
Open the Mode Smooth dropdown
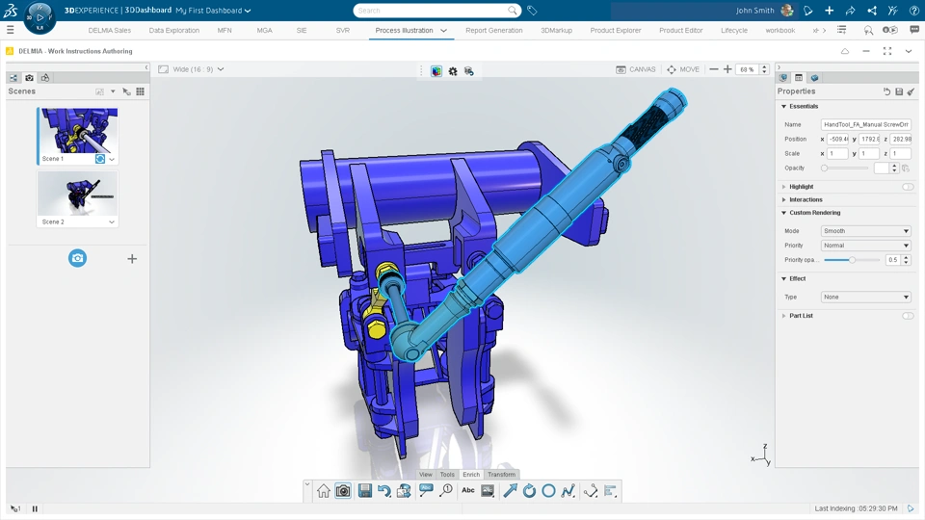tap(865, 231)
